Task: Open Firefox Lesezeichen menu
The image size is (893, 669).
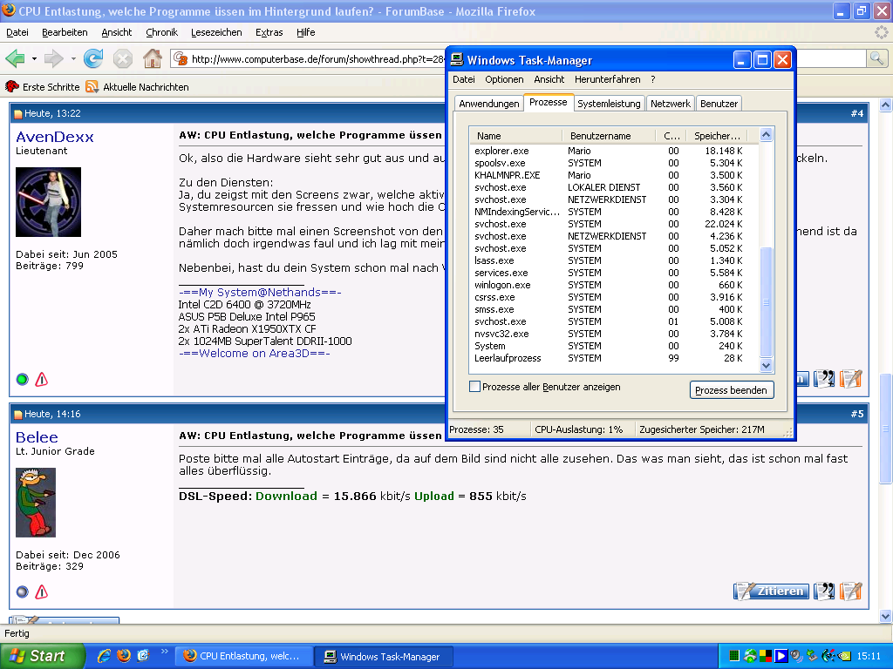Action: tap(216, 32)
